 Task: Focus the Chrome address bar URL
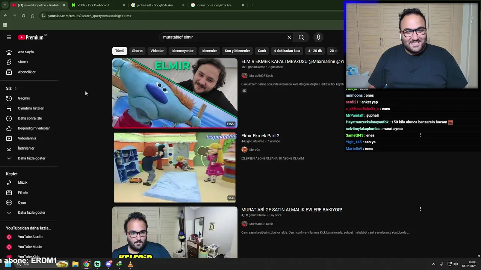(89, 16)
